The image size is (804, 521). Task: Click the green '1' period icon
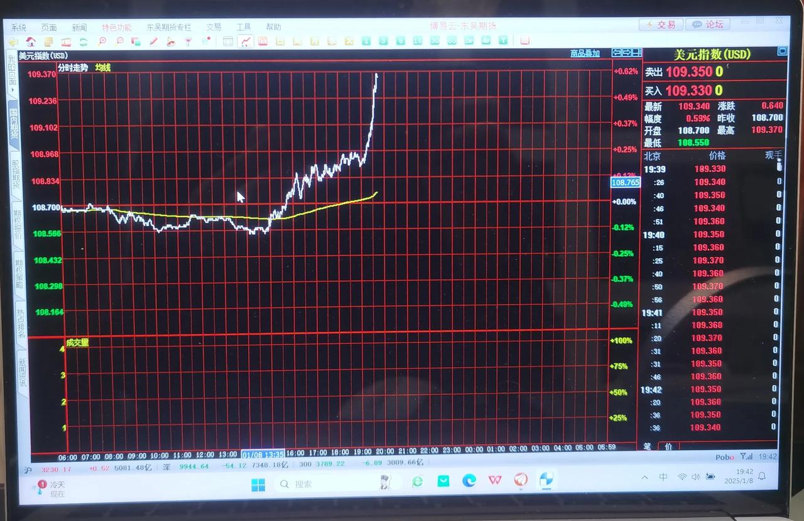tap(366, 41)
